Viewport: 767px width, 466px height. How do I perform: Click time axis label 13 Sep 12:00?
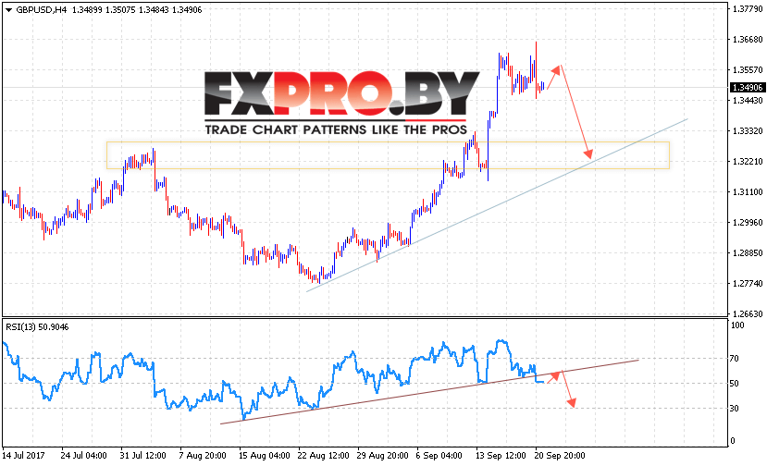[501, 456]
